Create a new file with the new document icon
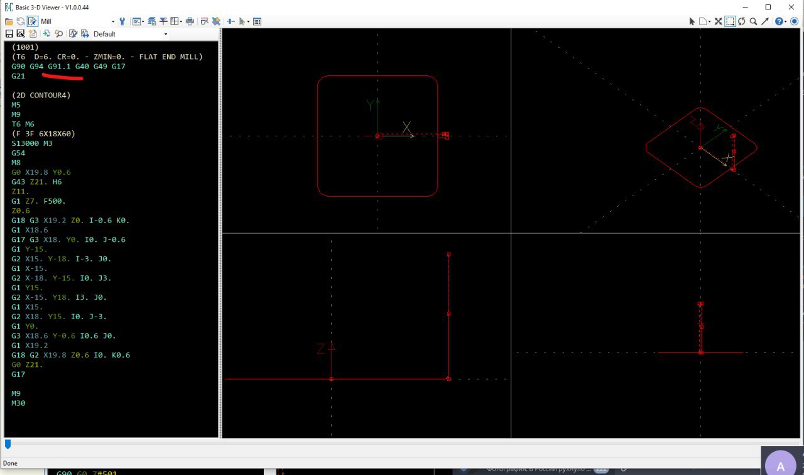The height and width of the screenshot is (475, 804). [32, 34]
